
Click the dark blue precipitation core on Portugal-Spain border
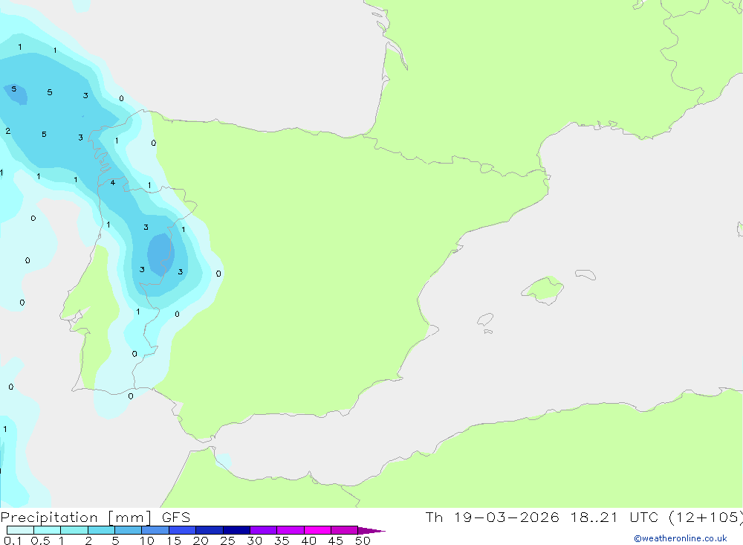[160, 254]
